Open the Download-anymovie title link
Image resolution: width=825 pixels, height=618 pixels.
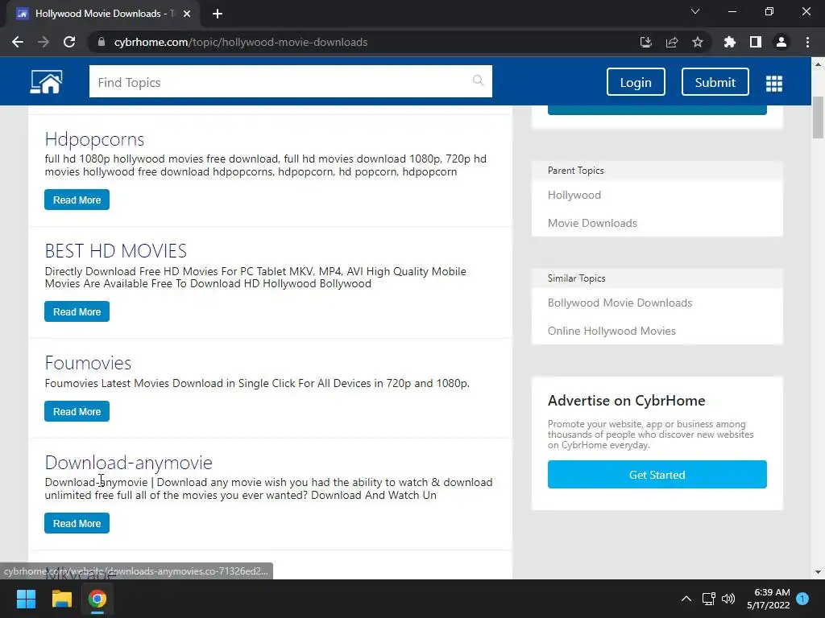(x=128, y=463)
